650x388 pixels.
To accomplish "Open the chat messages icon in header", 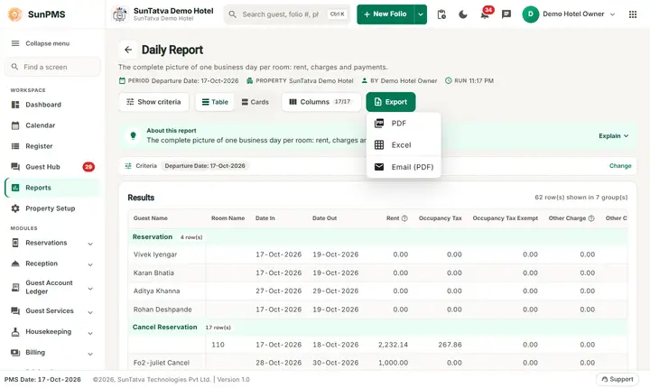I will tap(506, 14).
